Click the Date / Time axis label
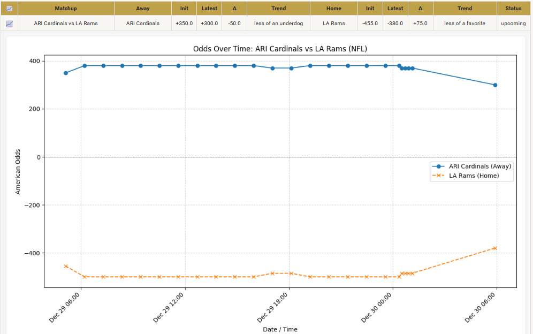 click(279, 329)
